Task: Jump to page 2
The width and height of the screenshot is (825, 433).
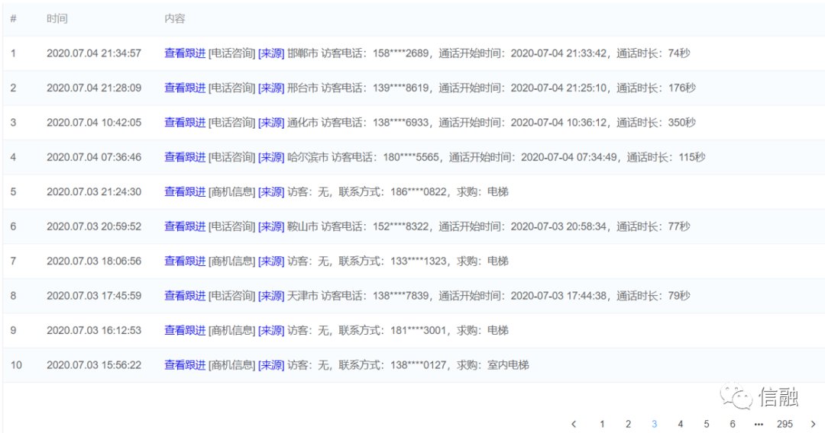Action: click(x=628, y=424)
